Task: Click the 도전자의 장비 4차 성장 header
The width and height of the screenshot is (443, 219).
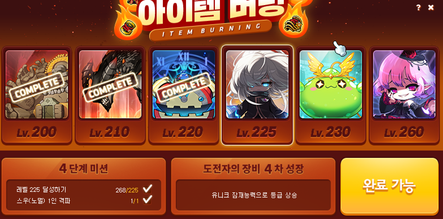Action: coord(253,169)
